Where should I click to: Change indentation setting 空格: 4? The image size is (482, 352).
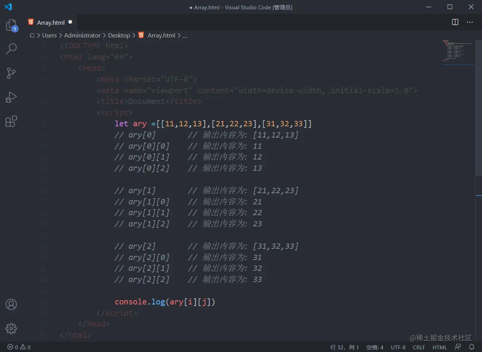click(375, 347)
